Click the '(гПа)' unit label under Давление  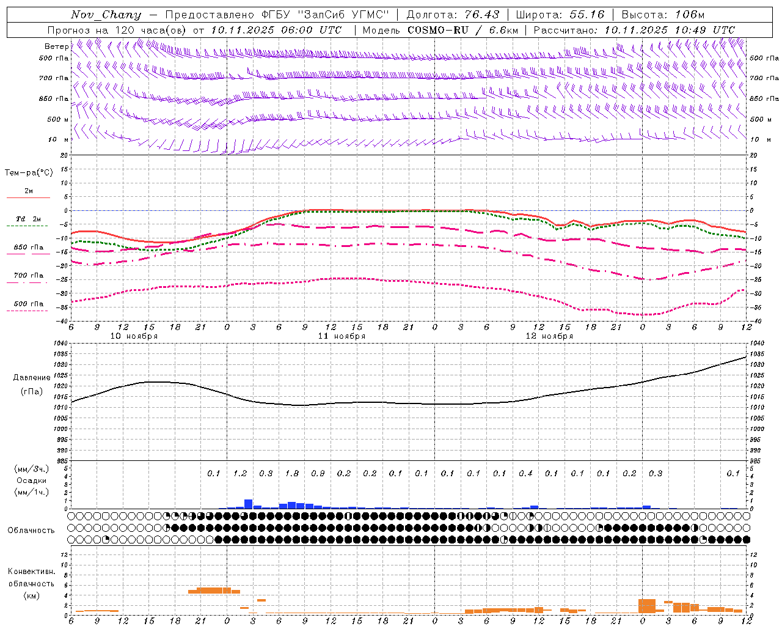(32, 392)
